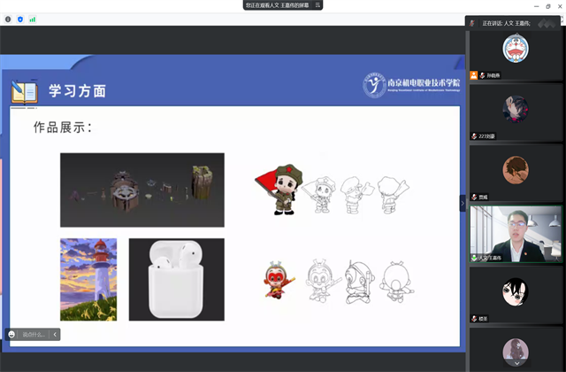Select the black-haired anime avatar tile
The height and width of the screenshot is (372, 566).
click(515, 291)
